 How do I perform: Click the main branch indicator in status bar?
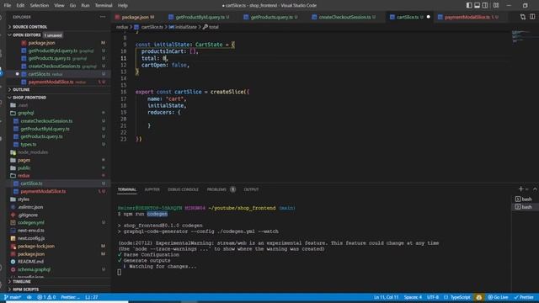click(13, 297)
